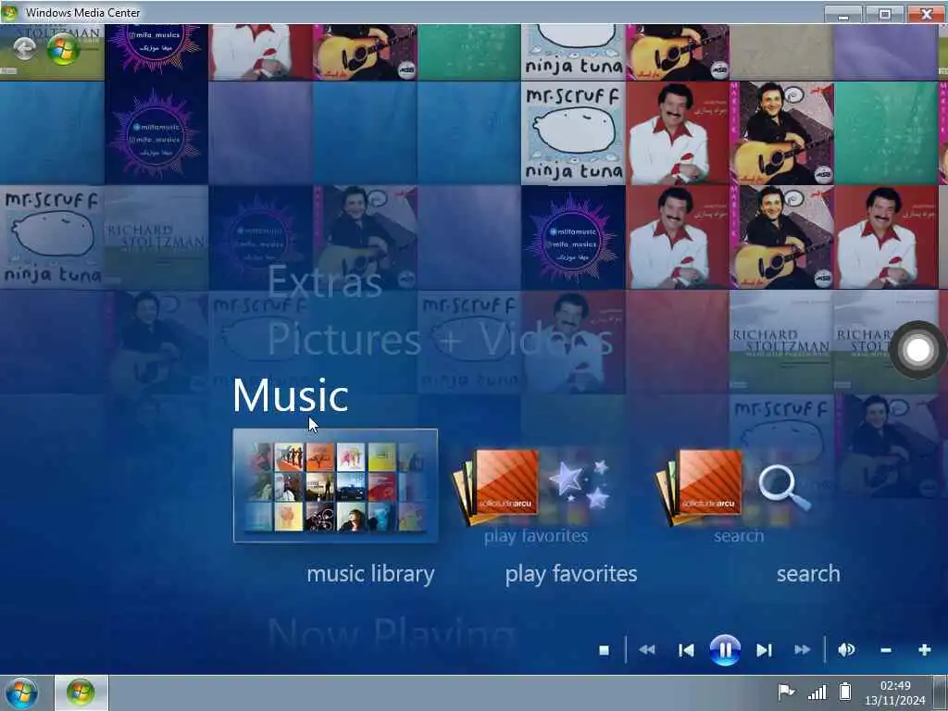
Task: Click the fast forward button
Action: click(x=803, y=650)
